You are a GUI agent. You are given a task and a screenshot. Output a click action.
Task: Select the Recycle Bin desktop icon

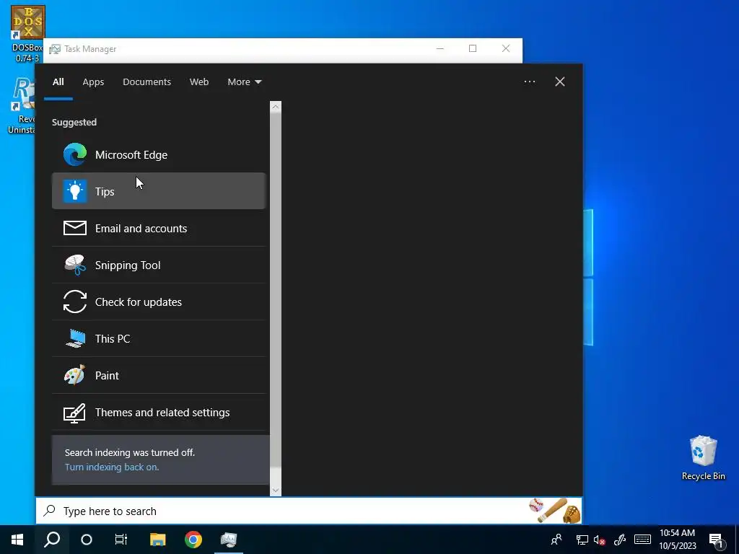(703, 458)
